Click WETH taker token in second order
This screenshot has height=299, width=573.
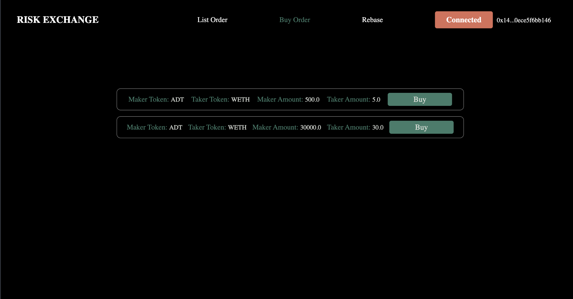[x=237, y=127]
